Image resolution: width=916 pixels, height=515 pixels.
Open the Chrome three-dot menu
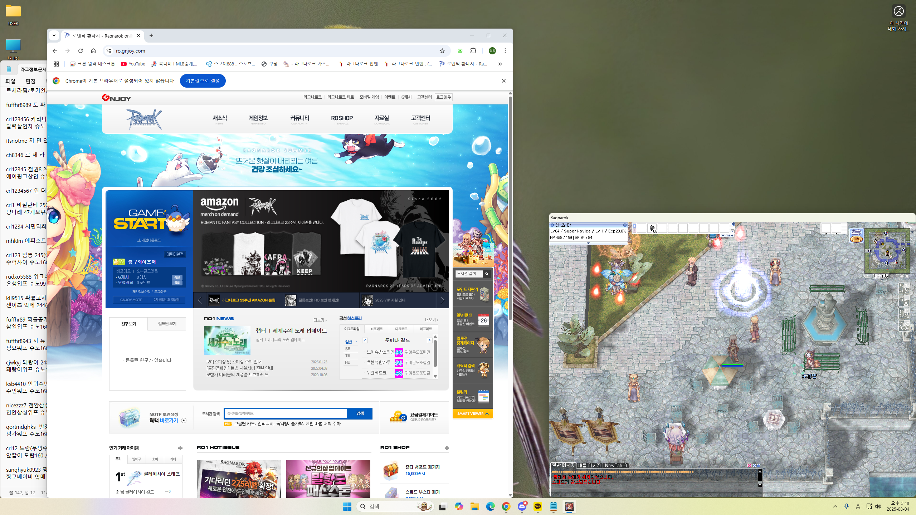coord(505,51)
